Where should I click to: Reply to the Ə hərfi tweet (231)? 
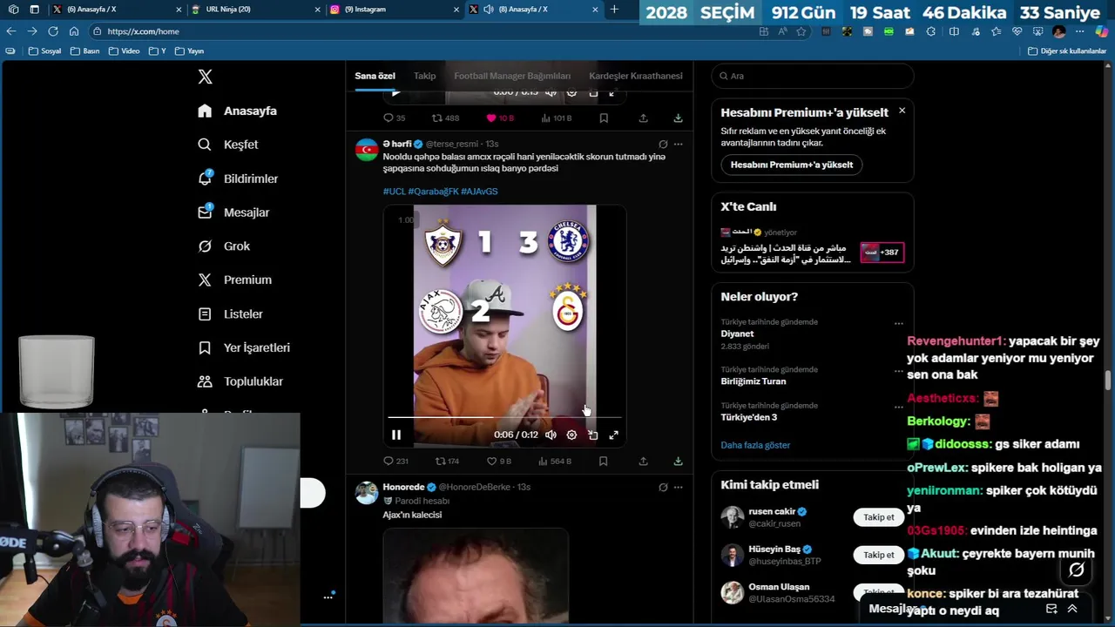[x=395, y=461]
